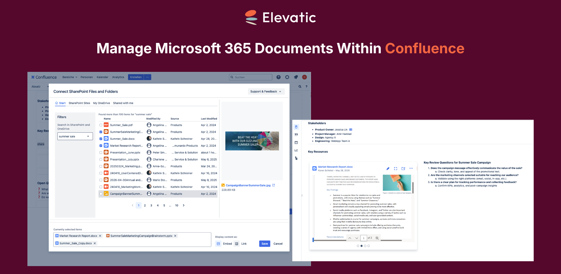Open the Support & Feedback dropdown
561x274 pixels.
tap(266, 91)
